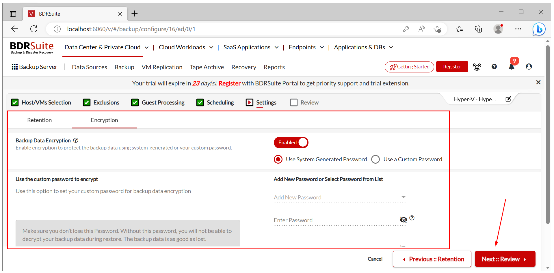
Task: Select the Settings wizard step
Action: tap(261, 102)
